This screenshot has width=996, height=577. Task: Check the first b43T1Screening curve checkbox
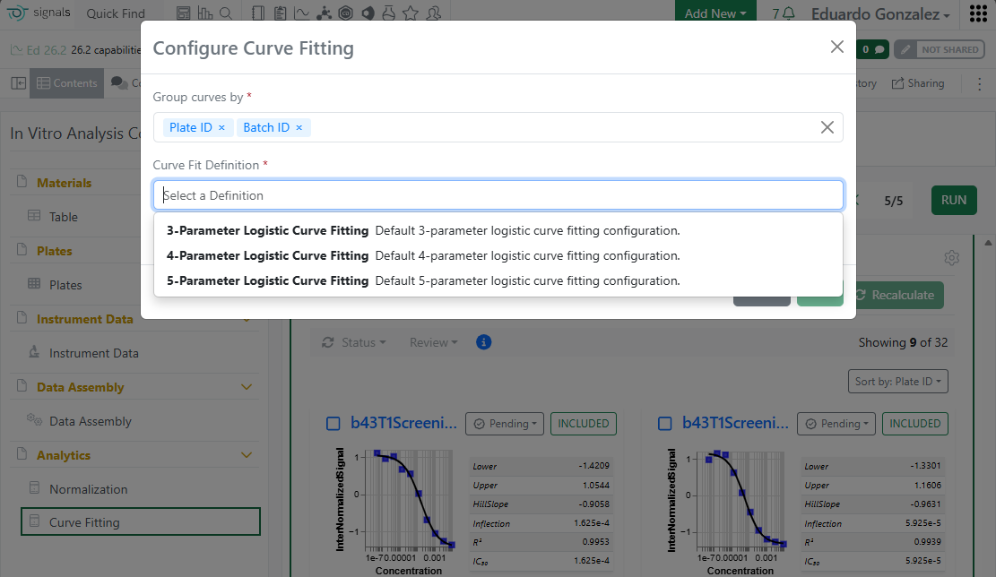333,424
